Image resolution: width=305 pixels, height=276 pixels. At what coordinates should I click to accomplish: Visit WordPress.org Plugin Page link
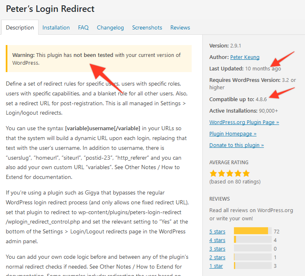coord(244,122)
